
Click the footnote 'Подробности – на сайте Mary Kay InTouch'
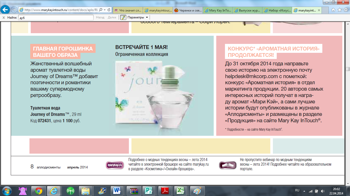point(254,129)
